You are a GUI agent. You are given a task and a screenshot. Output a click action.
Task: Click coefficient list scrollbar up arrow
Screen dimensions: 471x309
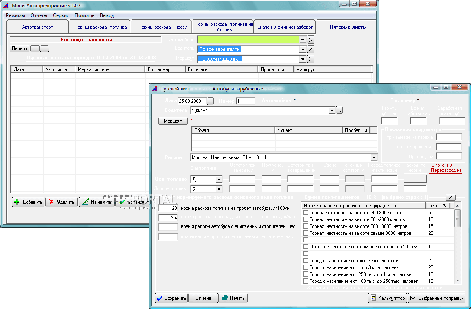tap(458, 206)
